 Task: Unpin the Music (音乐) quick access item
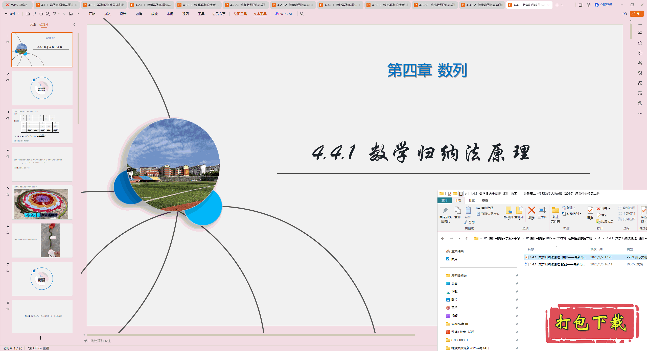click(x=517, y=308)
